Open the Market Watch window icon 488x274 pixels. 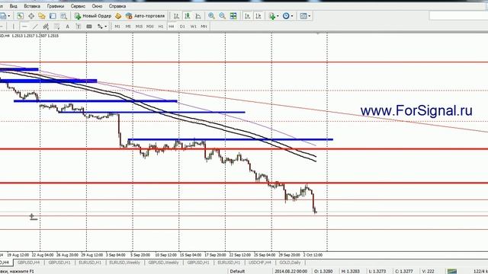pos(21,16)
